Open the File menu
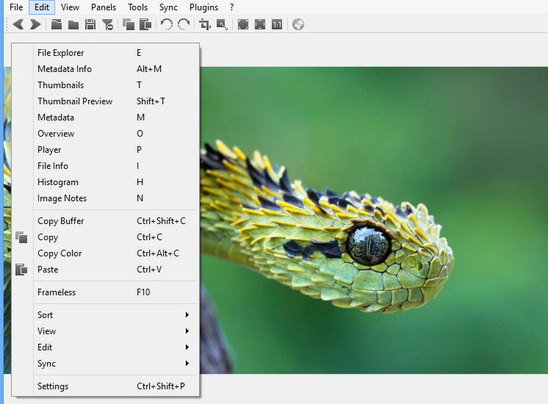548x404 pixels. point(16,7)
